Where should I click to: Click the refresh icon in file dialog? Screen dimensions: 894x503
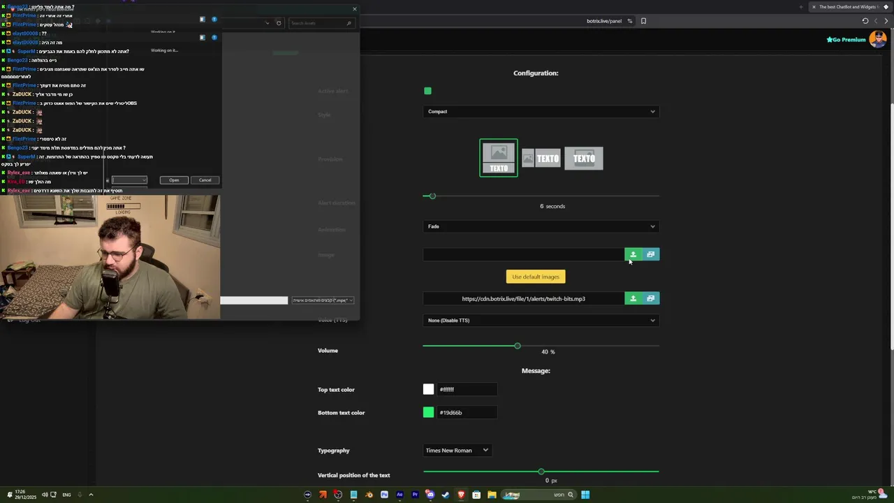point(279,23)
